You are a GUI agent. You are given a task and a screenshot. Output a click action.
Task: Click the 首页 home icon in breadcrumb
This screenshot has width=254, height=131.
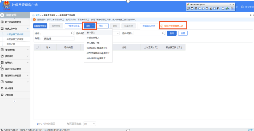pyautogui.click(x=34, y=15)
